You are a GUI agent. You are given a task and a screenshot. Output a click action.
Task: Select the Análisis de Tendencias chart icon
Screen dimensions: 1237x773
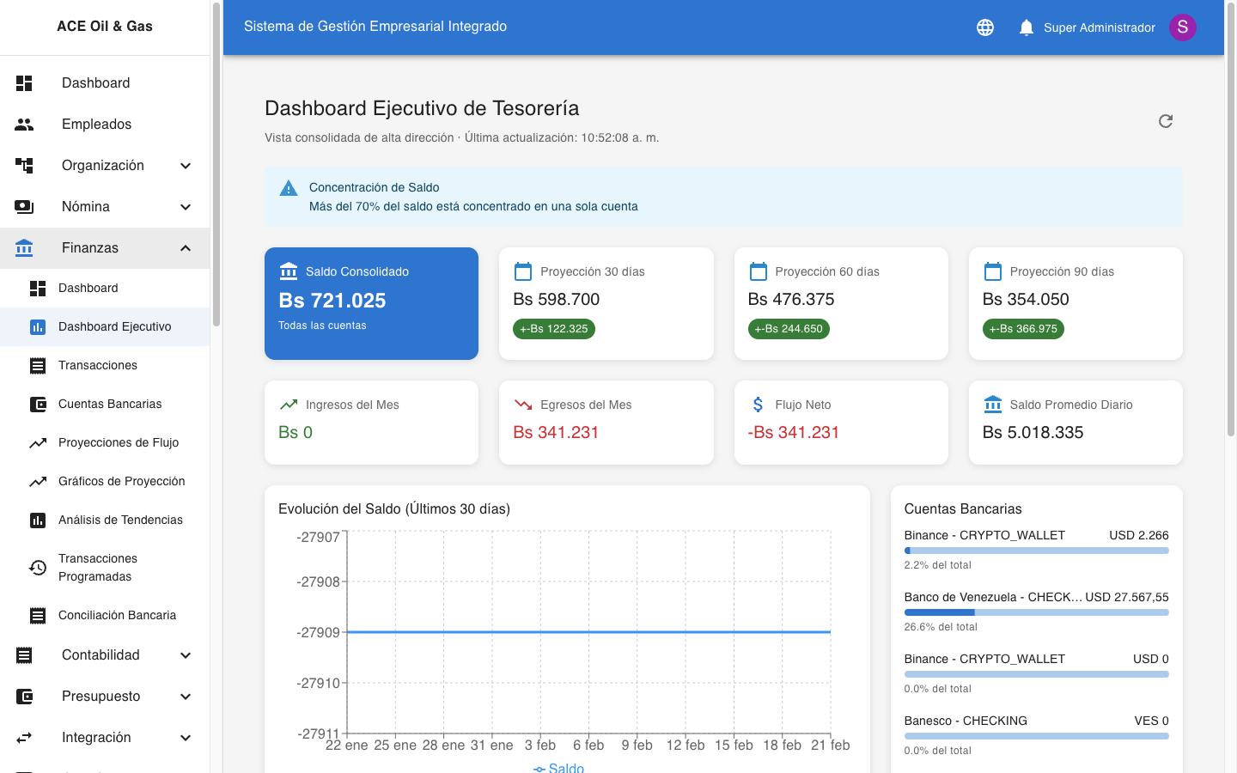coord(38,520)
